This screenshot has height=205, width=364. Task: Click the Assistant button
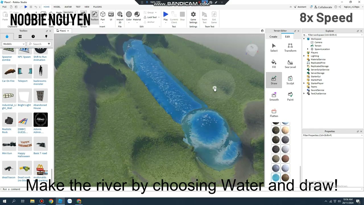[x=300, y=7]
